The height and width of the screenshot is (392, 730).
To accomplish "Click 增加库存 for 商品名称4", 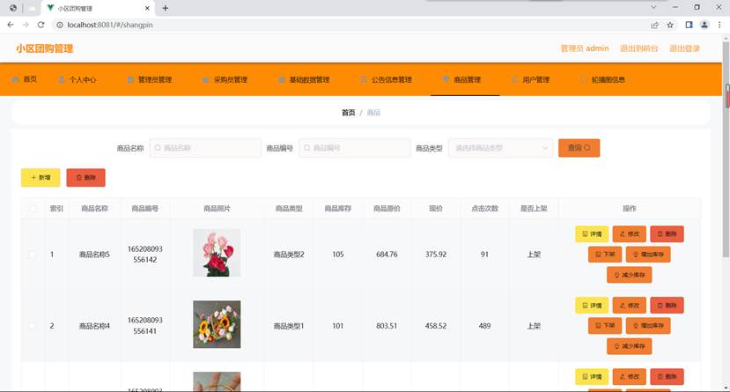I will pos(648,326).
